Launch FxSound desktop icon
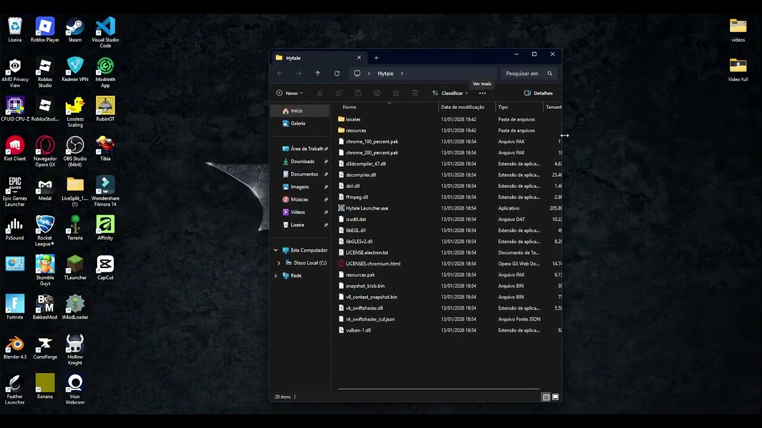Viewport: 762px width, 428px height. click(x=15, y=229)
